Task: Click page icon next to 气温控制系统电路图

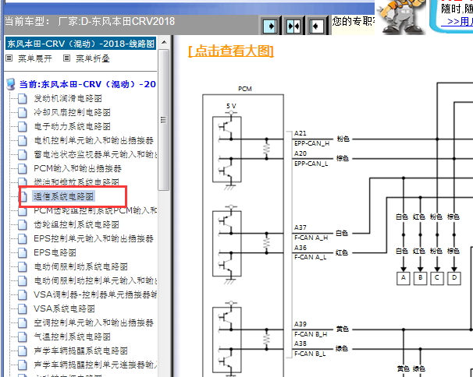Action: pos(23,336)
